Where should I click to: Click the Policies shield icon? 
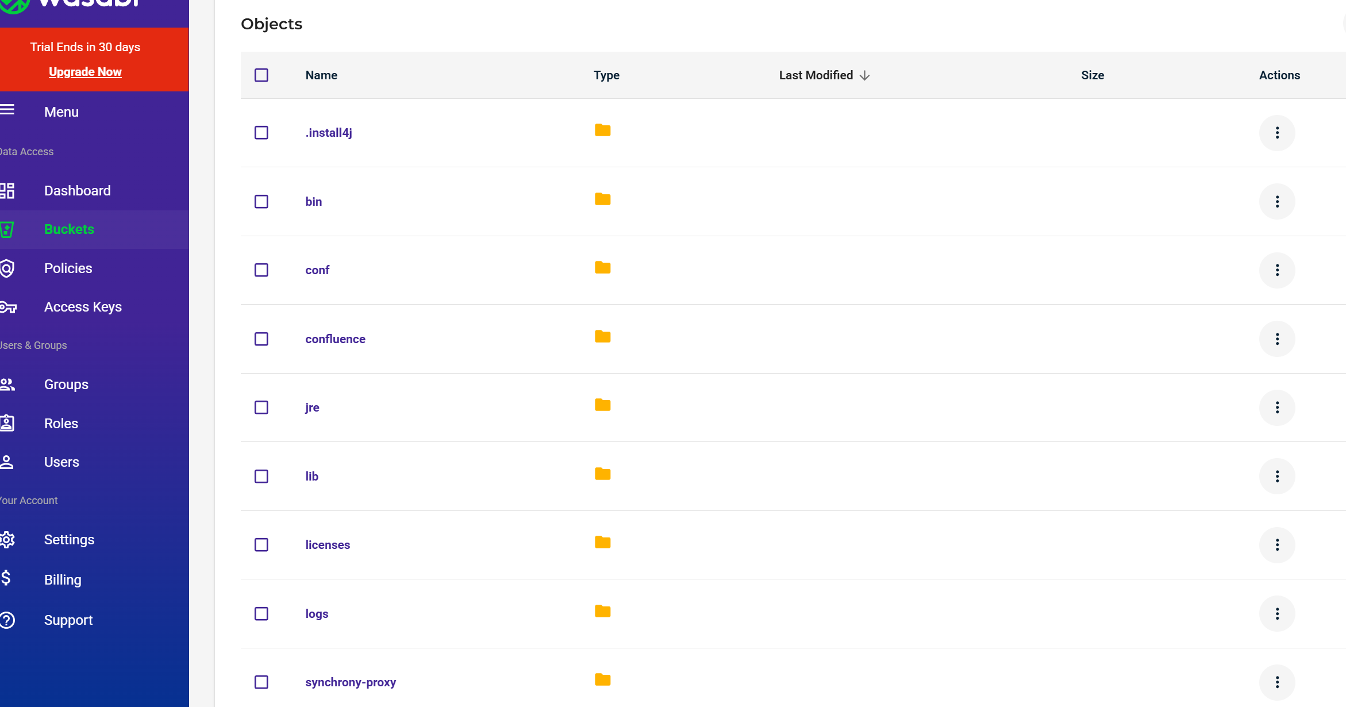7,268
